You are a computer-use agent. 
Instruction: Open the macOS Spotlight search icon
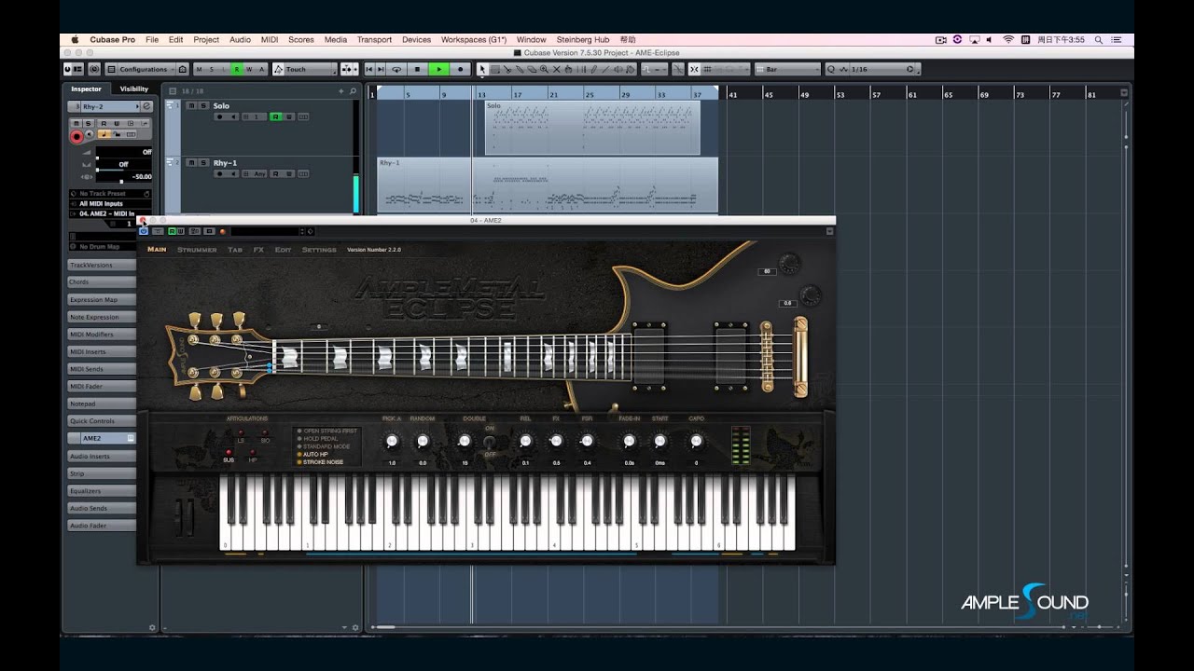1098,39
